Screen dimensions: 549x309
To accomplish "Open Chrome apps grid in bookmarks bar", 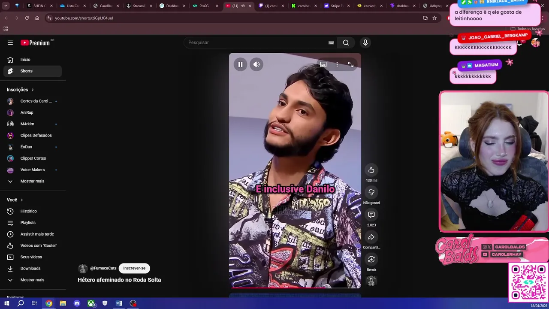I will [6, 29].
